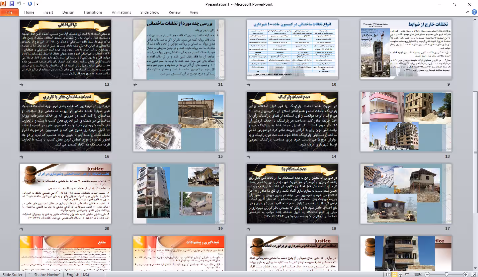
Task: Select slide 17 thumbnail
Action: point(406,194)
